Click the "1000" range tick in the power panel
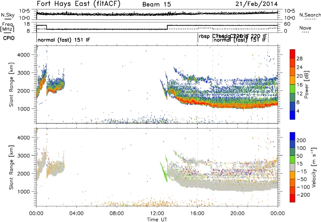321x222 pixels. (x=23, y=109)
